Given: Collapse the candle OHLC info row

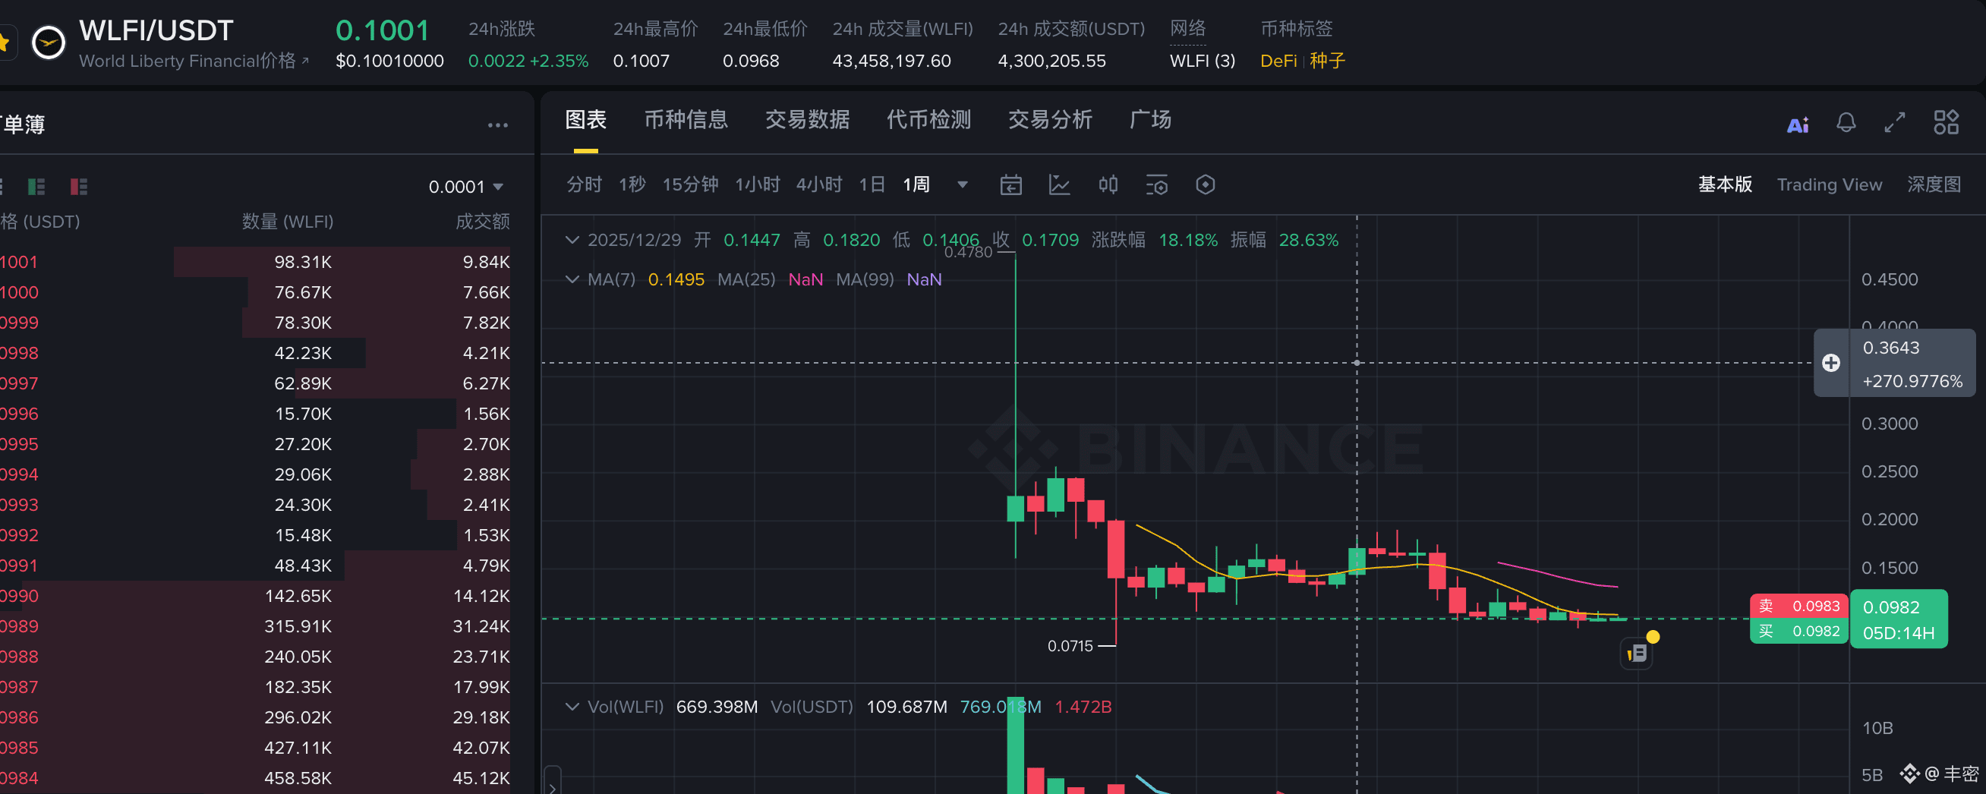Looking at the screenshot, I should [572, 240].
